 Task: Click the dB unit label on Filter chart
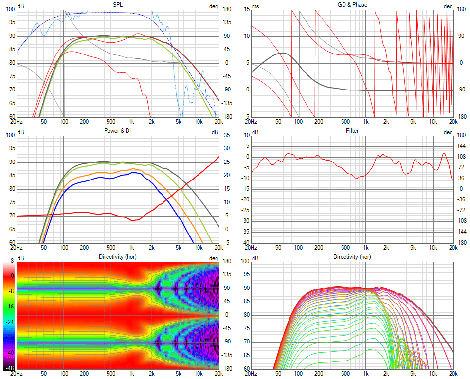click(255, 132)
